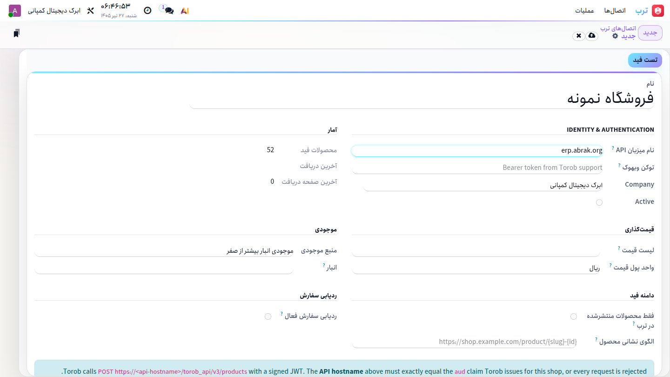Show help tooltip for فقط محصولات منتشرشده

(x=633, y=323)
